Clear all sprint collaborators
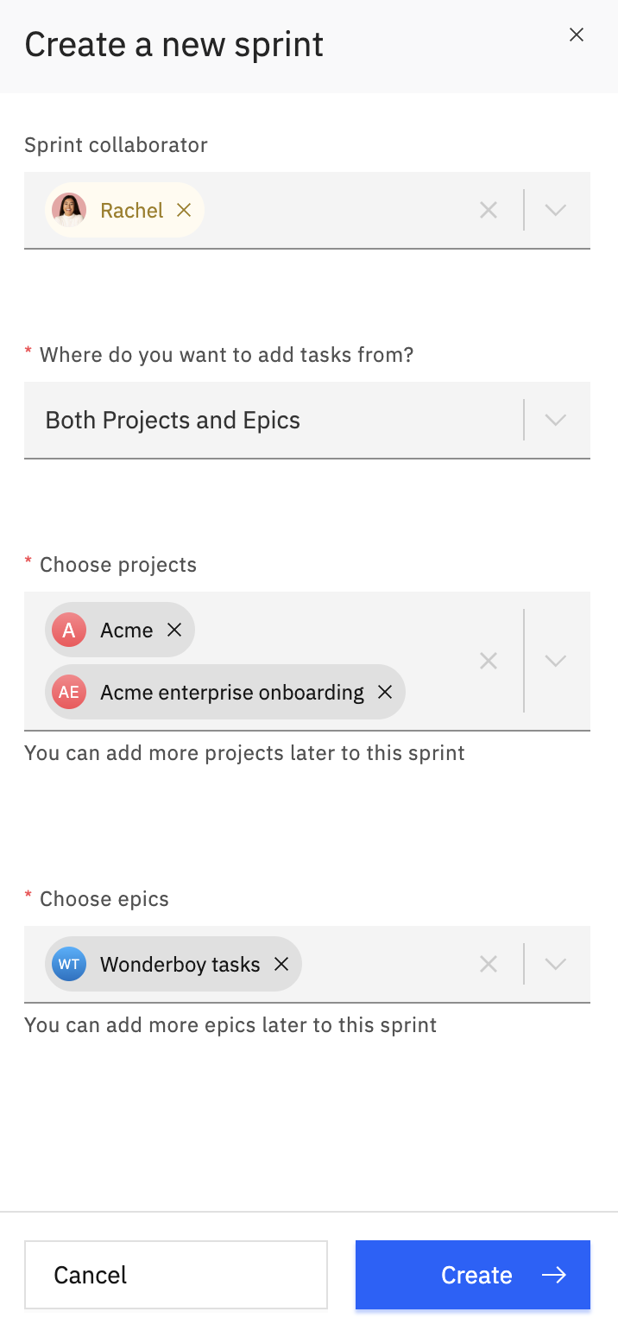The height and width of the screenshot is (1337, 618). click(489, 210)
